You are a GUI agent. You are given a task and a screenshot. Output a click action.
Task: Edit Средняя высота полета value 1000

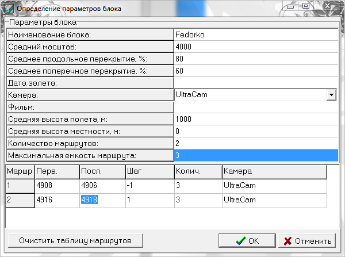tap(256, 120)
